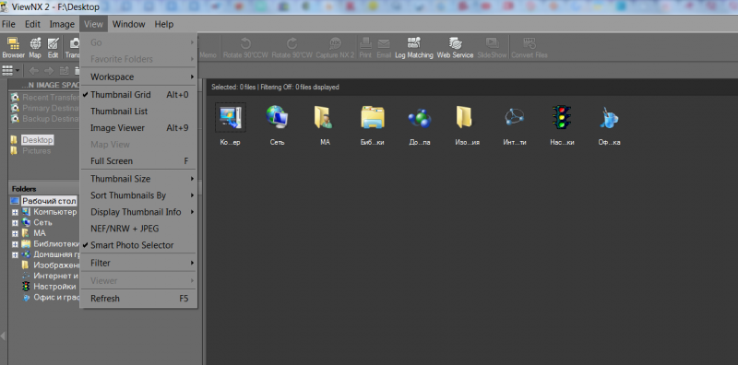This screenshot has width=738, height=365.
Task: Select the Edit toolbar icon
Action: click(53, 48)
